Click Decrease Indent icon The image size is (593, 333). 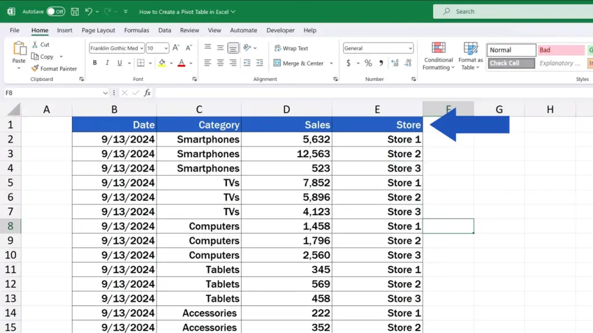pyautogui.click(x=247, y=63)
